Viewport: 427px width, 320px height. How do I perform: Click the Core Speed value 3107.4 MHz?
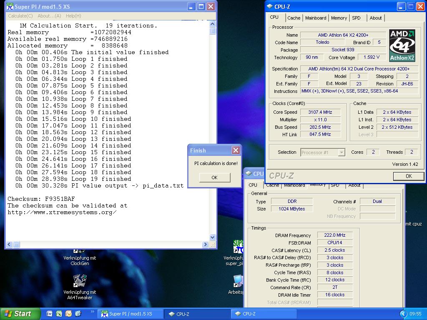pos(320,112)
